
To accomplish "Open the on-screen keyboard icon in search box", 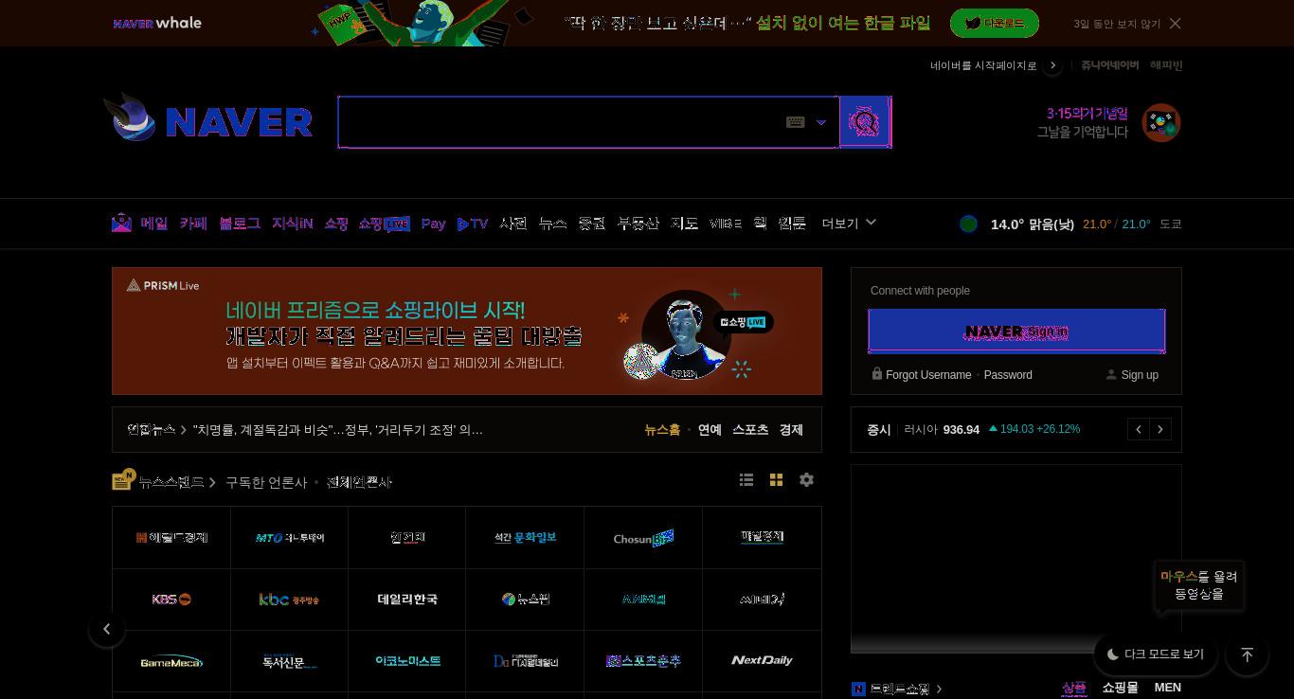I will 796,122.
